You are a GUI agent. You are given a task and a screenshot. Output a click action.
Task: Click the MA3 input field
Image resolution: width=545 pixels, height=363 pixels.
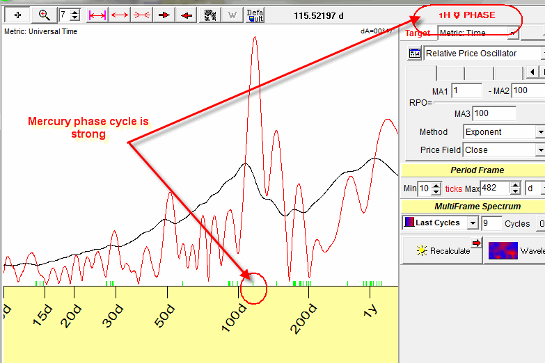493,113
